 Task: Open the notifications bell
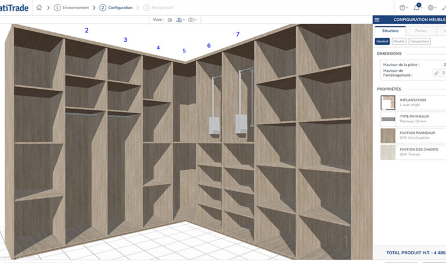tap(416, 7)
